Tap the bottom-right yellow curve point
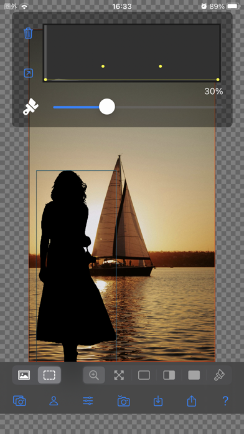244x434 pixels. [x=218, y=79]
